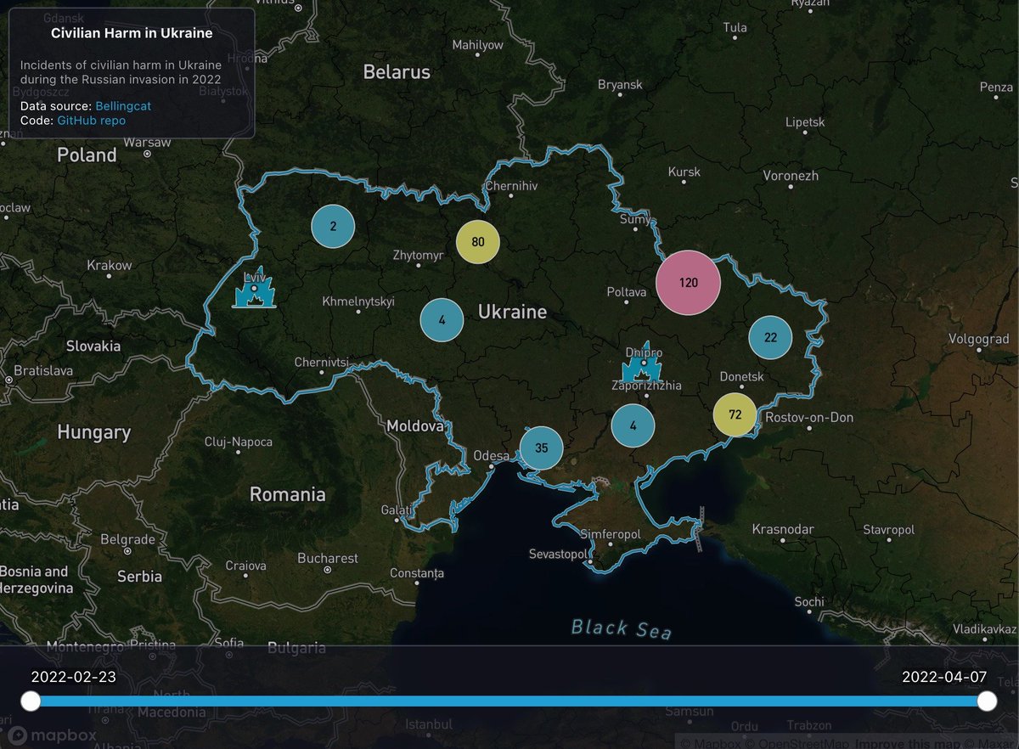
Task: Open the yellow cluster marker labeled 80
Action: coord(478,242)
